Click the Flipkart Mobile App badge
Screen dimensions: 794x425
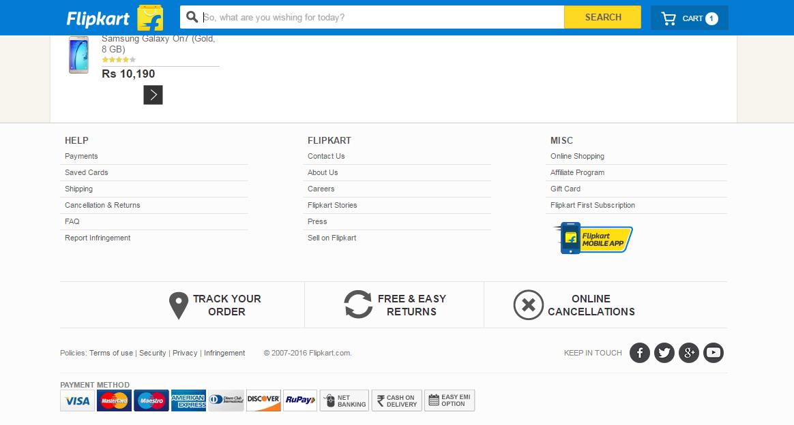(592, 240)
